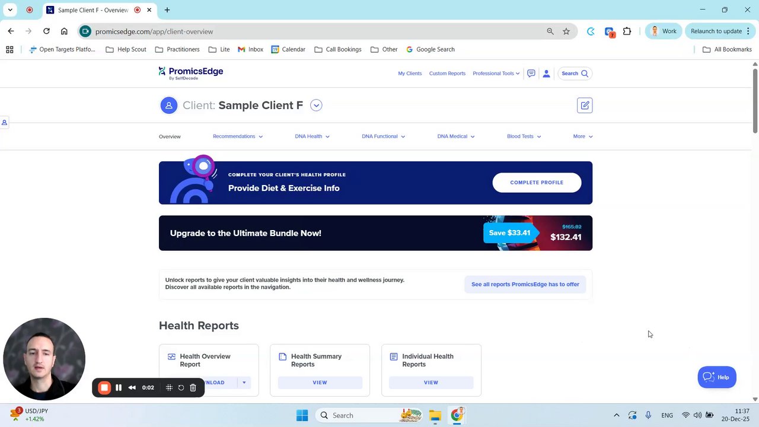Image resolution: width=759 pixels, height=427 pixels.
Task: Open the Inbox Gmail bookmark
Action: (x=250, y=49)
